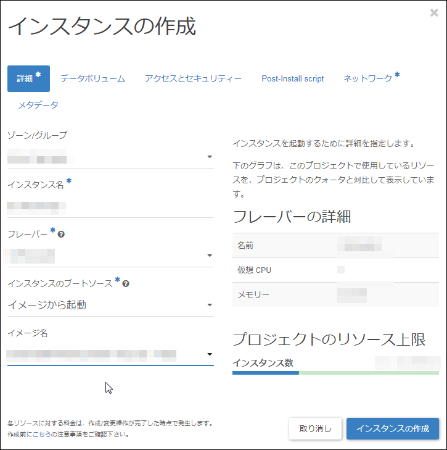Click the インスタンスの作成 submit button

click(x=393, y=428)
